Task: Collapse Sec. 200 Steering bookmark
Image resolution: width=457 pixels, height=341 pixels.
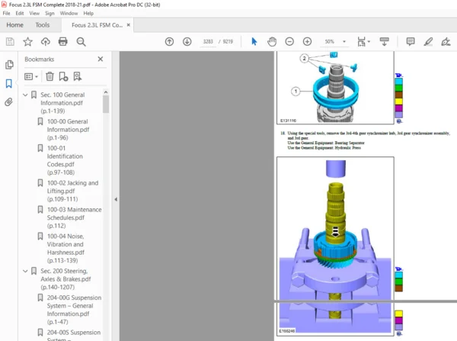Action: coord(25,272)
